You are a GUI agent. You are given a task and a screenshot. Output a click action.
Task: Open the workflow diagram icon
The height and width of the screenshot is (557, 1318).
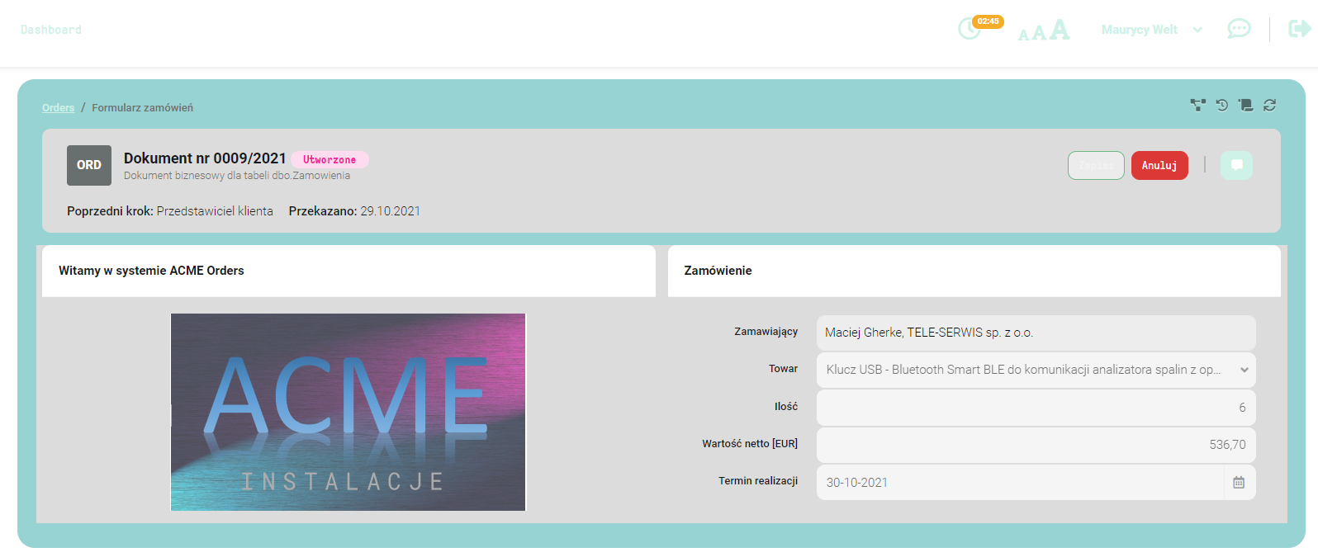(x=1197, y=105)
